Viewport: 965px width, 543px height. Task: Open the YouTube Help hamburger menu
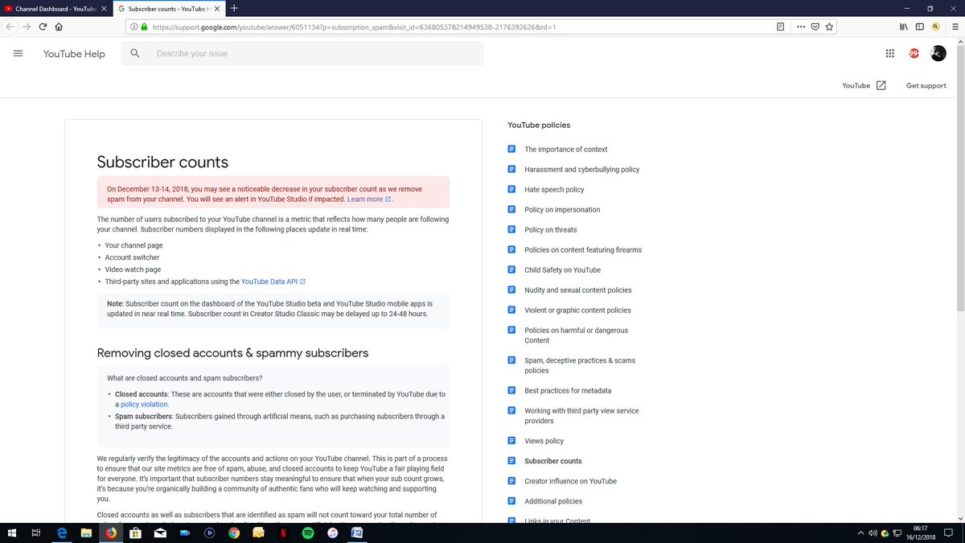pyautogui.click(x=18, y=53)
